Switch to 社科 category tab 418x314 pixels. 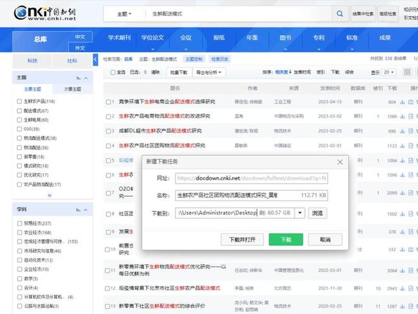tap(72, 61)
